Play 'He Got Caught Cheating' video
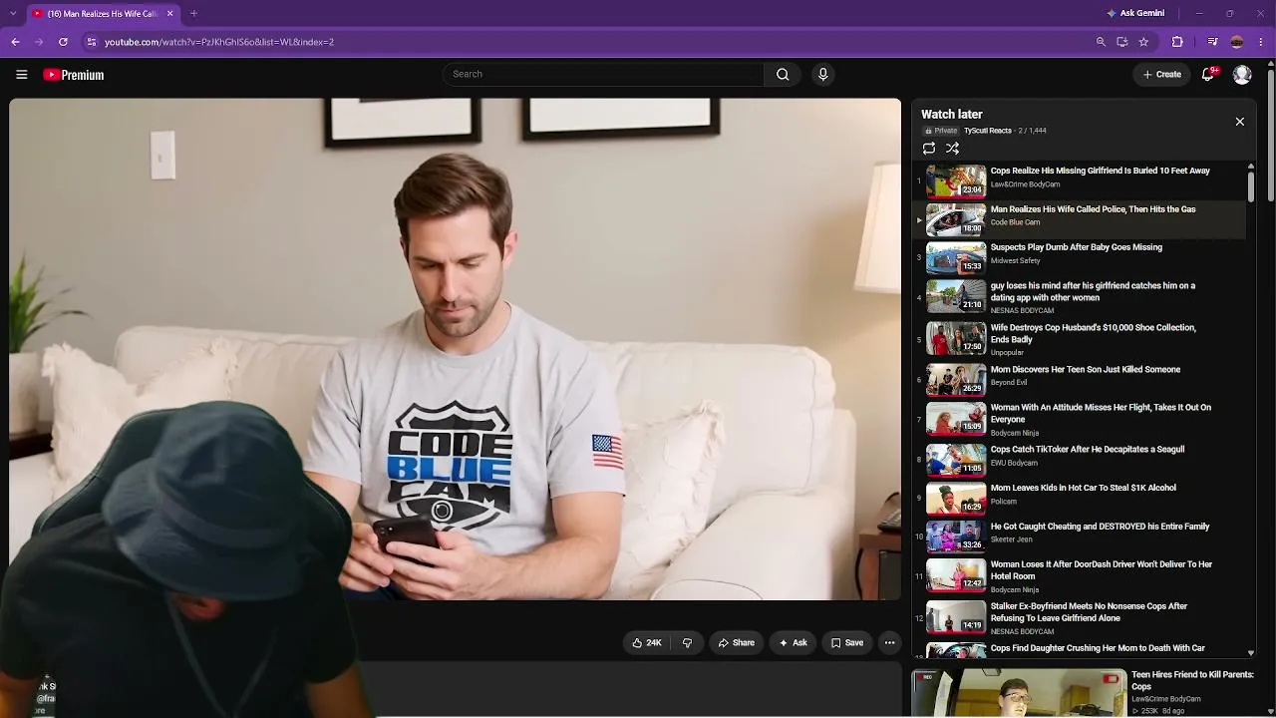This screenshot has height=718, width=1276. click(x=1100, y=527)
